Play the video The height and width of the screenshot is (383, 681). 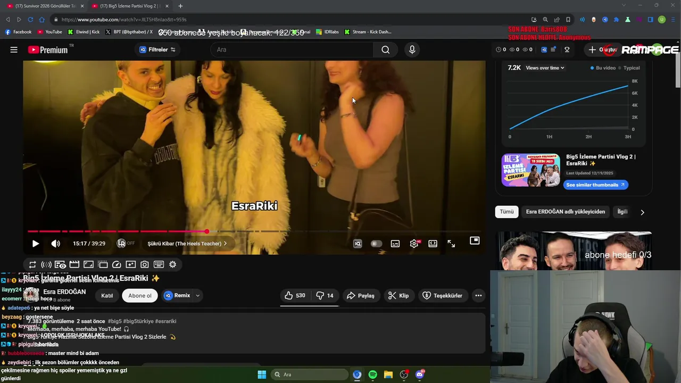coord(36,244)
